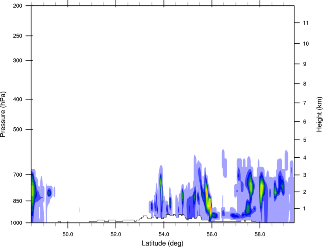
Task: Click the 1000 pressure tick label
Action: (x=16, y=223)
